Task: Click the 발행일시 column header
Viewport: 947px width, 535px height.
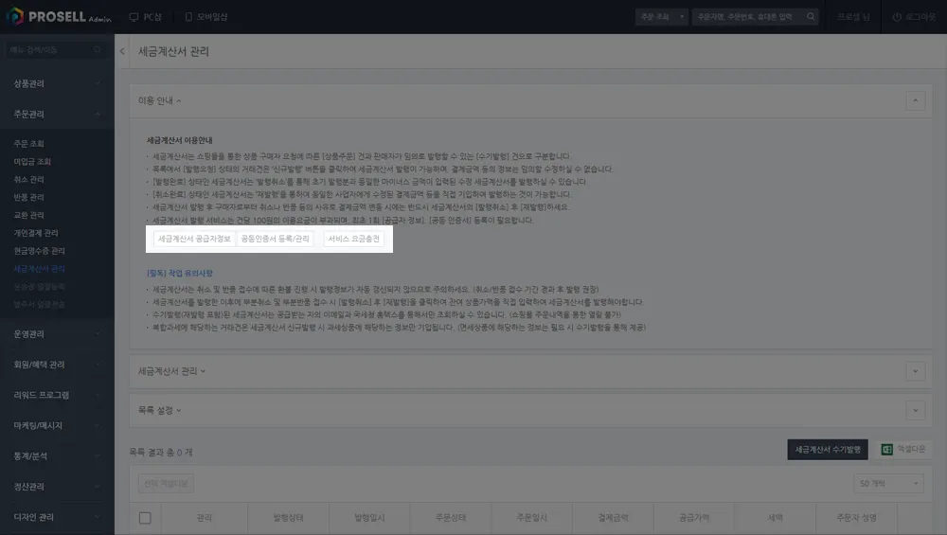Action: pos(369,518)
